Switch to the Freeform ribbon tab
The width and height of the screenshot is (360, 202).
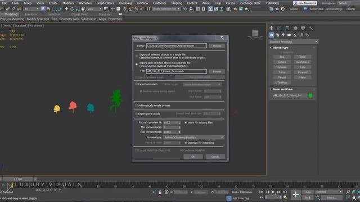click(x=31, y=14)
